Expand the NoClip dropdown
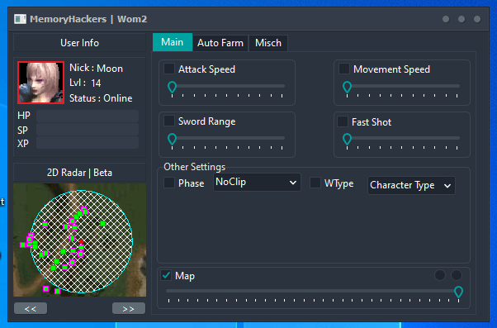Image resolution: width=497 pixels, height=328 pixels. coord(257,183)
